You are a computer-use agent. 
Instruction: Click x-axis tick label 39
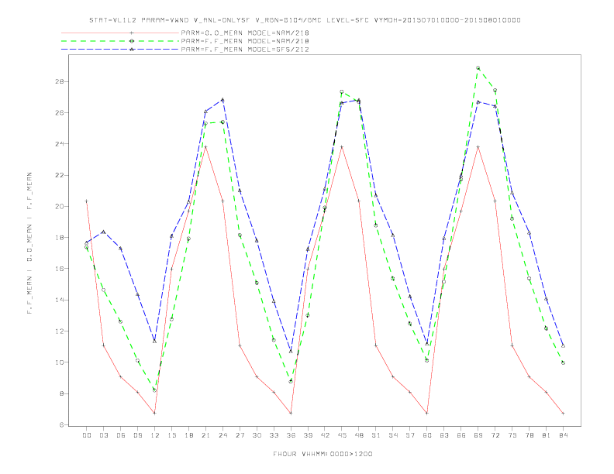tap(308, 435)
